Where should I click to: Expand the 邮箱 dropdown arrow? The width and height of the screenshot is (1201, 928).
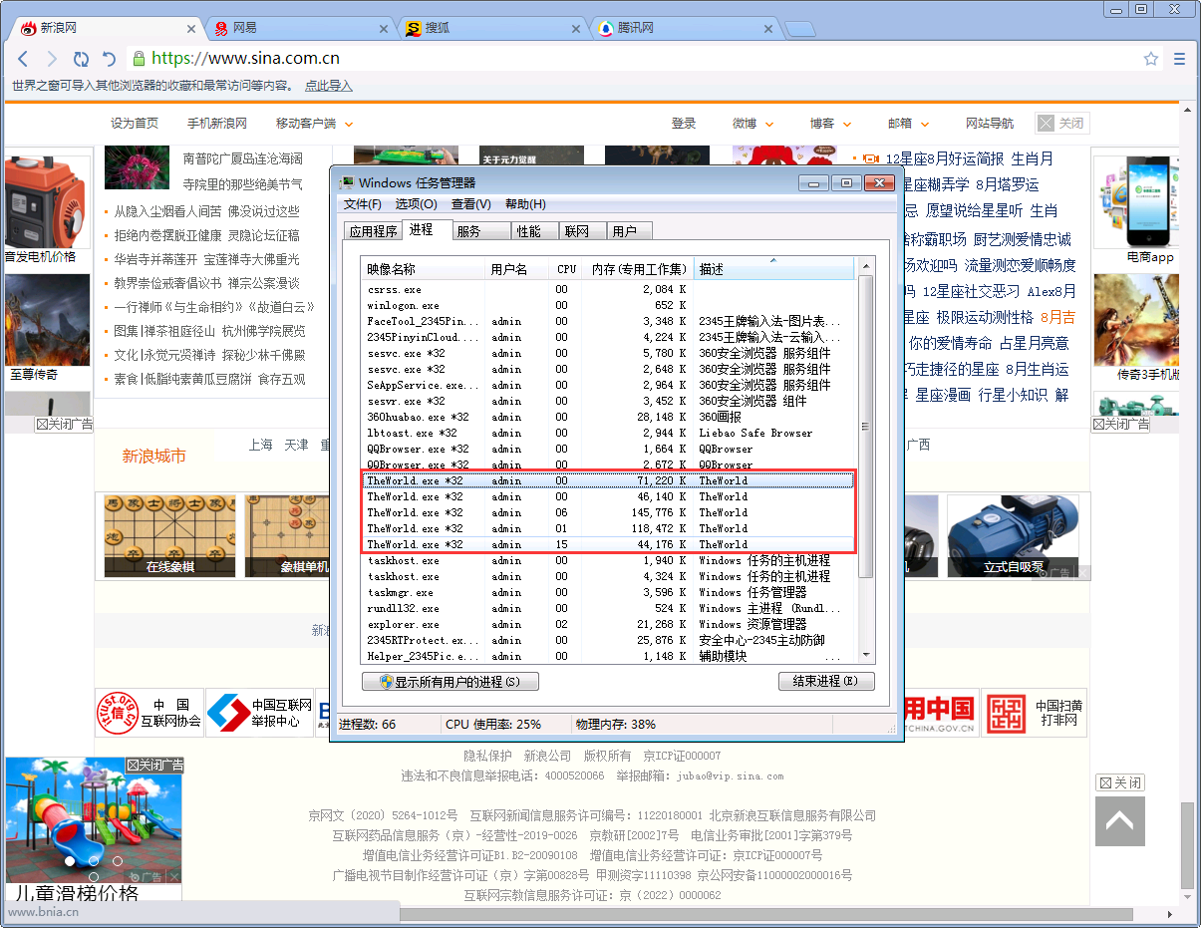pyautogui.click(x=925, y=124)
